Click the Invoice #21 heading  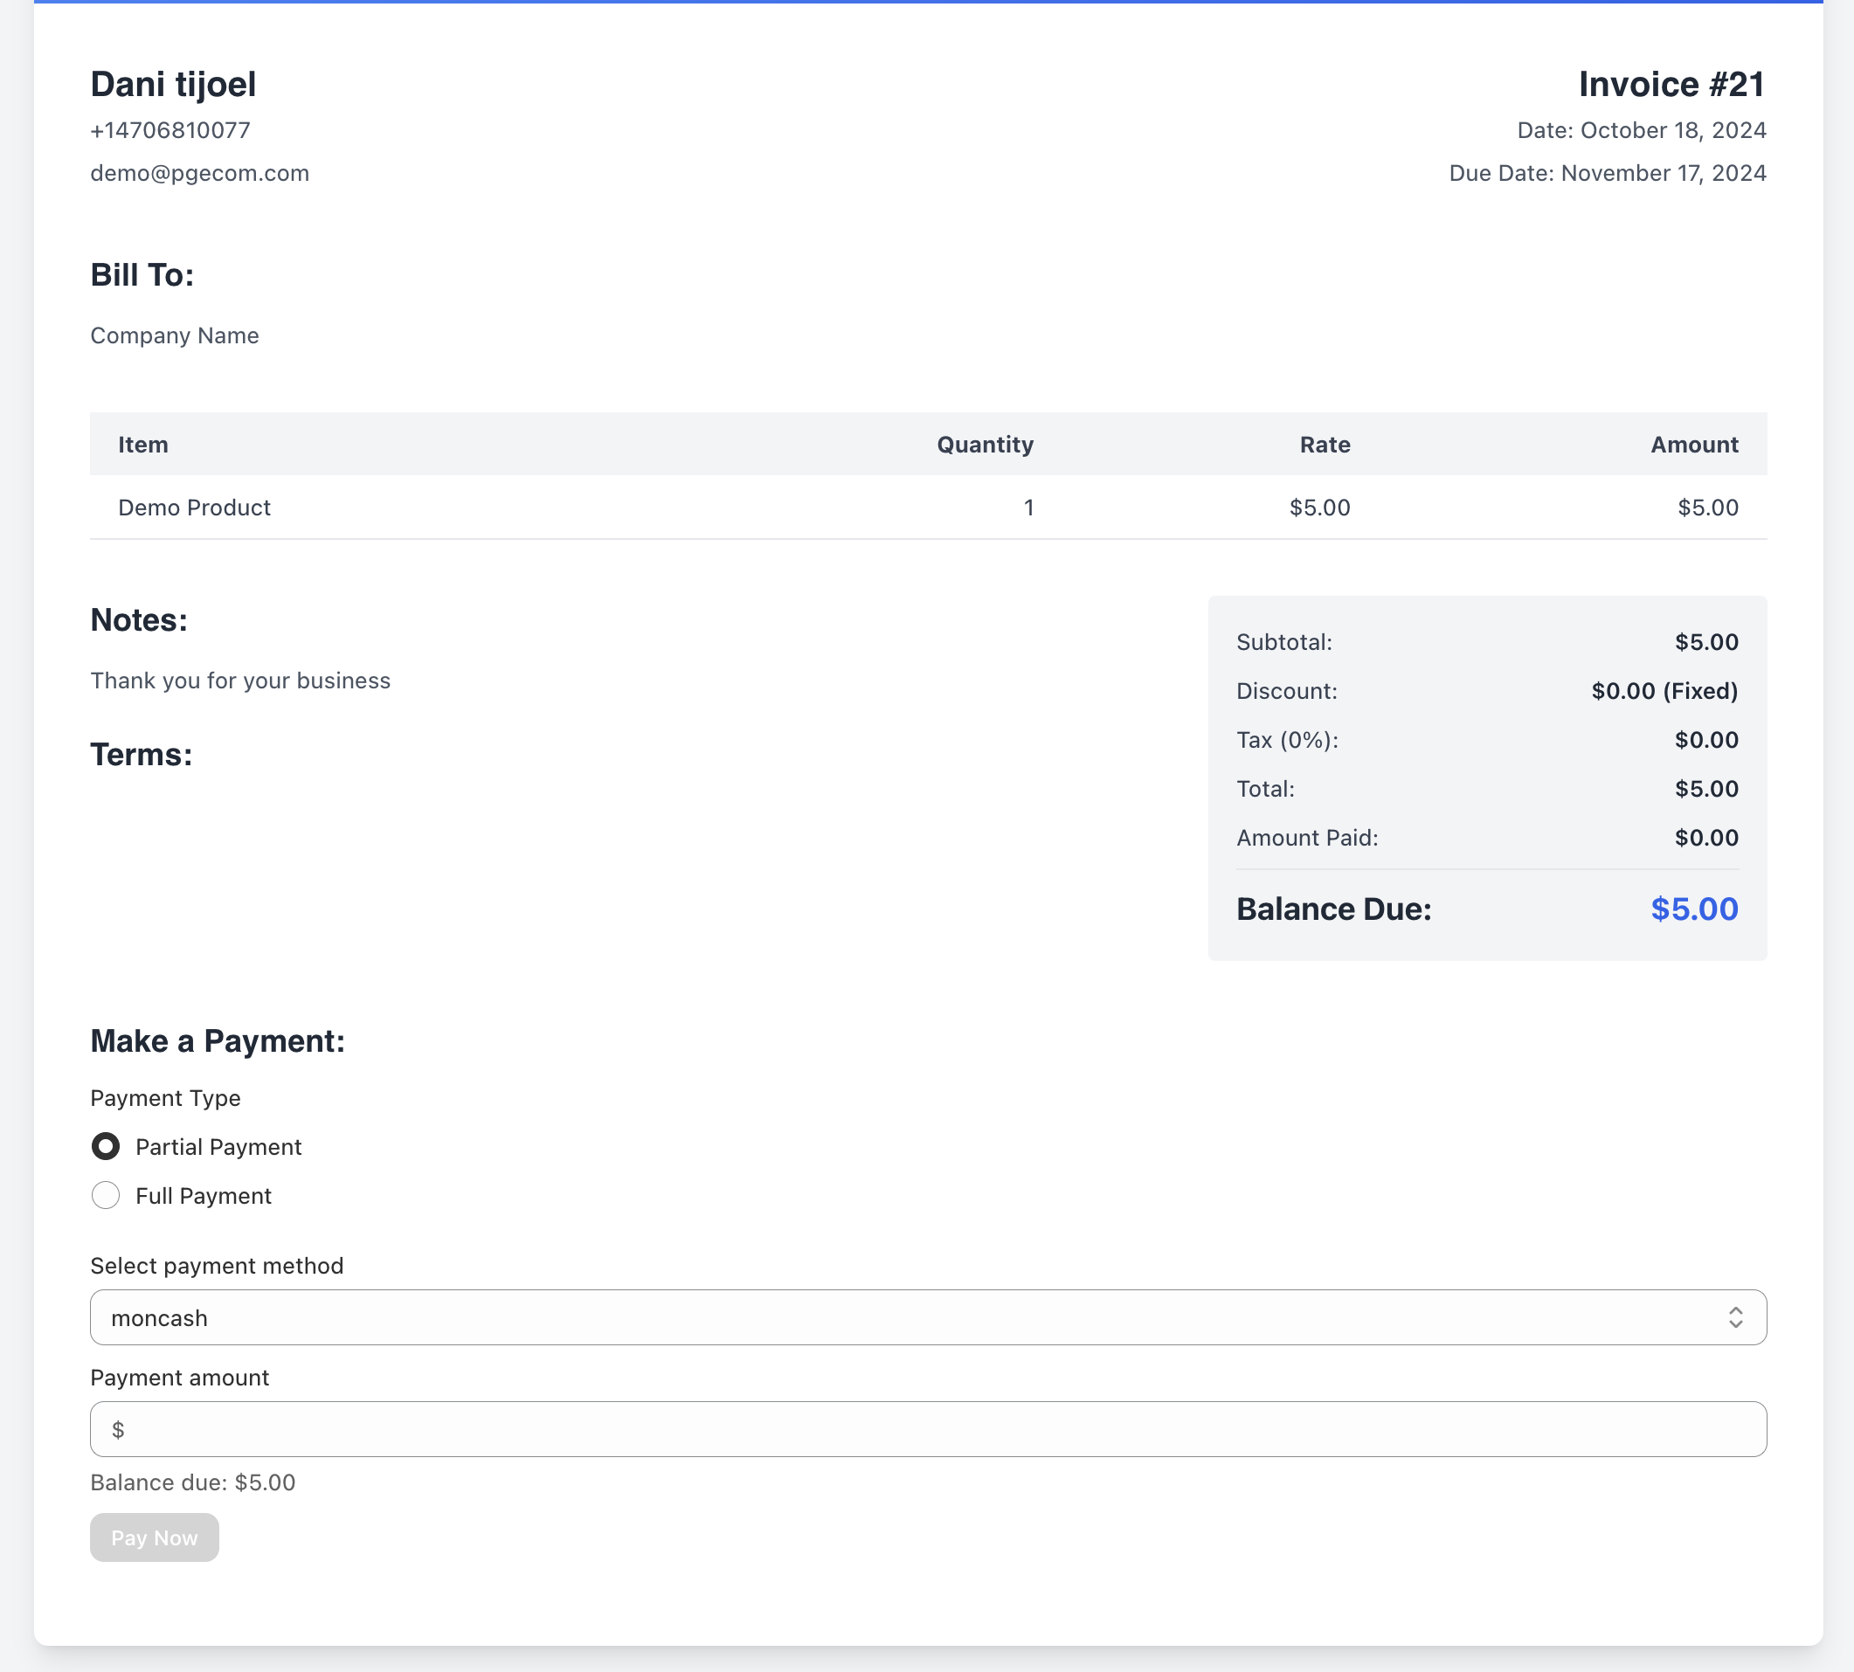1671,85
